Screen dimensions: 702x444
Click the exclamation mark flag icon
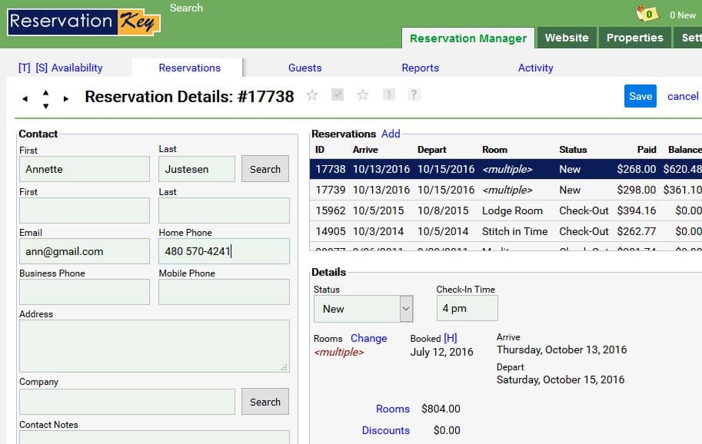tap(389, 94)
